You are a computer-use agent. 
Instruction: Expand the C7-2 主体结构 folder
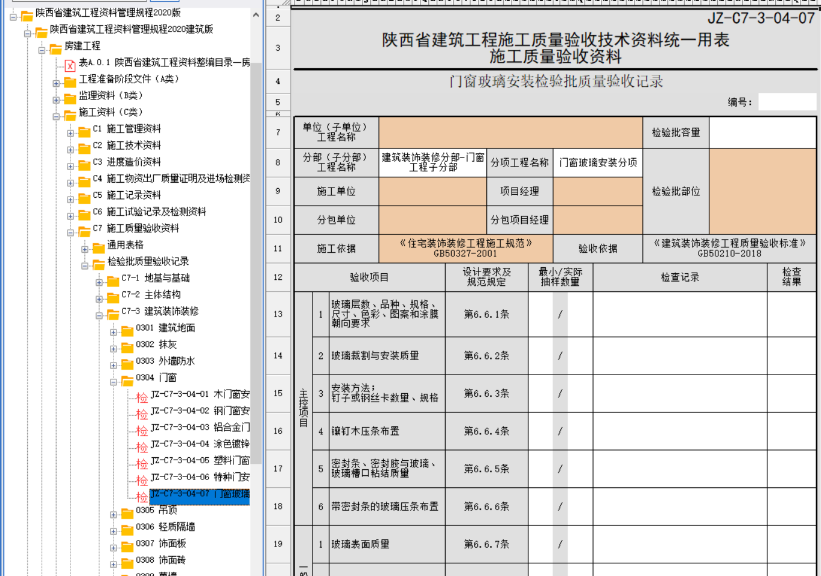point(99,299)
